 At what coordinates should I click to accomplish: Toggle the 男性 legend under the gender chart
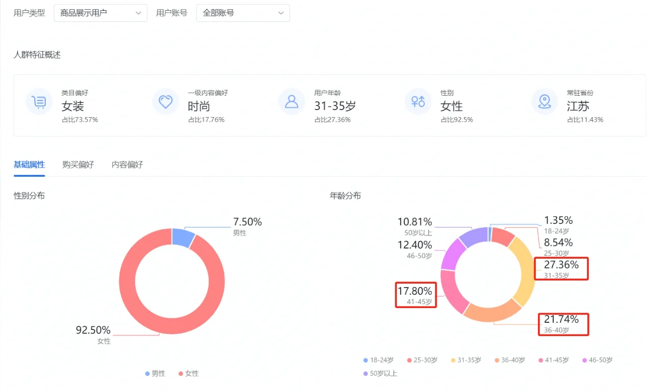click(x=154, y=373)
